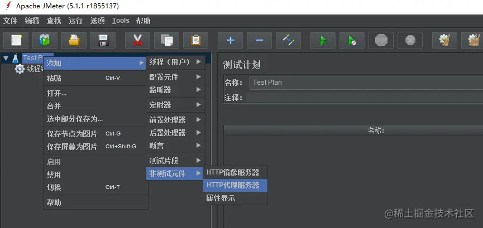This screenshot has width=483, height=228.
Task: Open the 编辑 menu
Action: pyautogui.click(x=32, y=21)
